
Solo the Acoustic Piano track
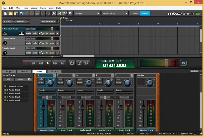tap(35, 33)
